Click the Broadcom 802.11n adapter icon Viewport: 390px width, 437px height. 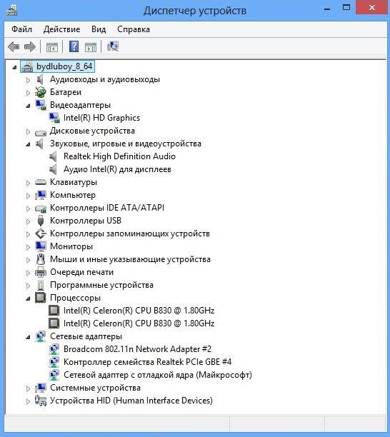pyautogui.click(x=54, y=349)
